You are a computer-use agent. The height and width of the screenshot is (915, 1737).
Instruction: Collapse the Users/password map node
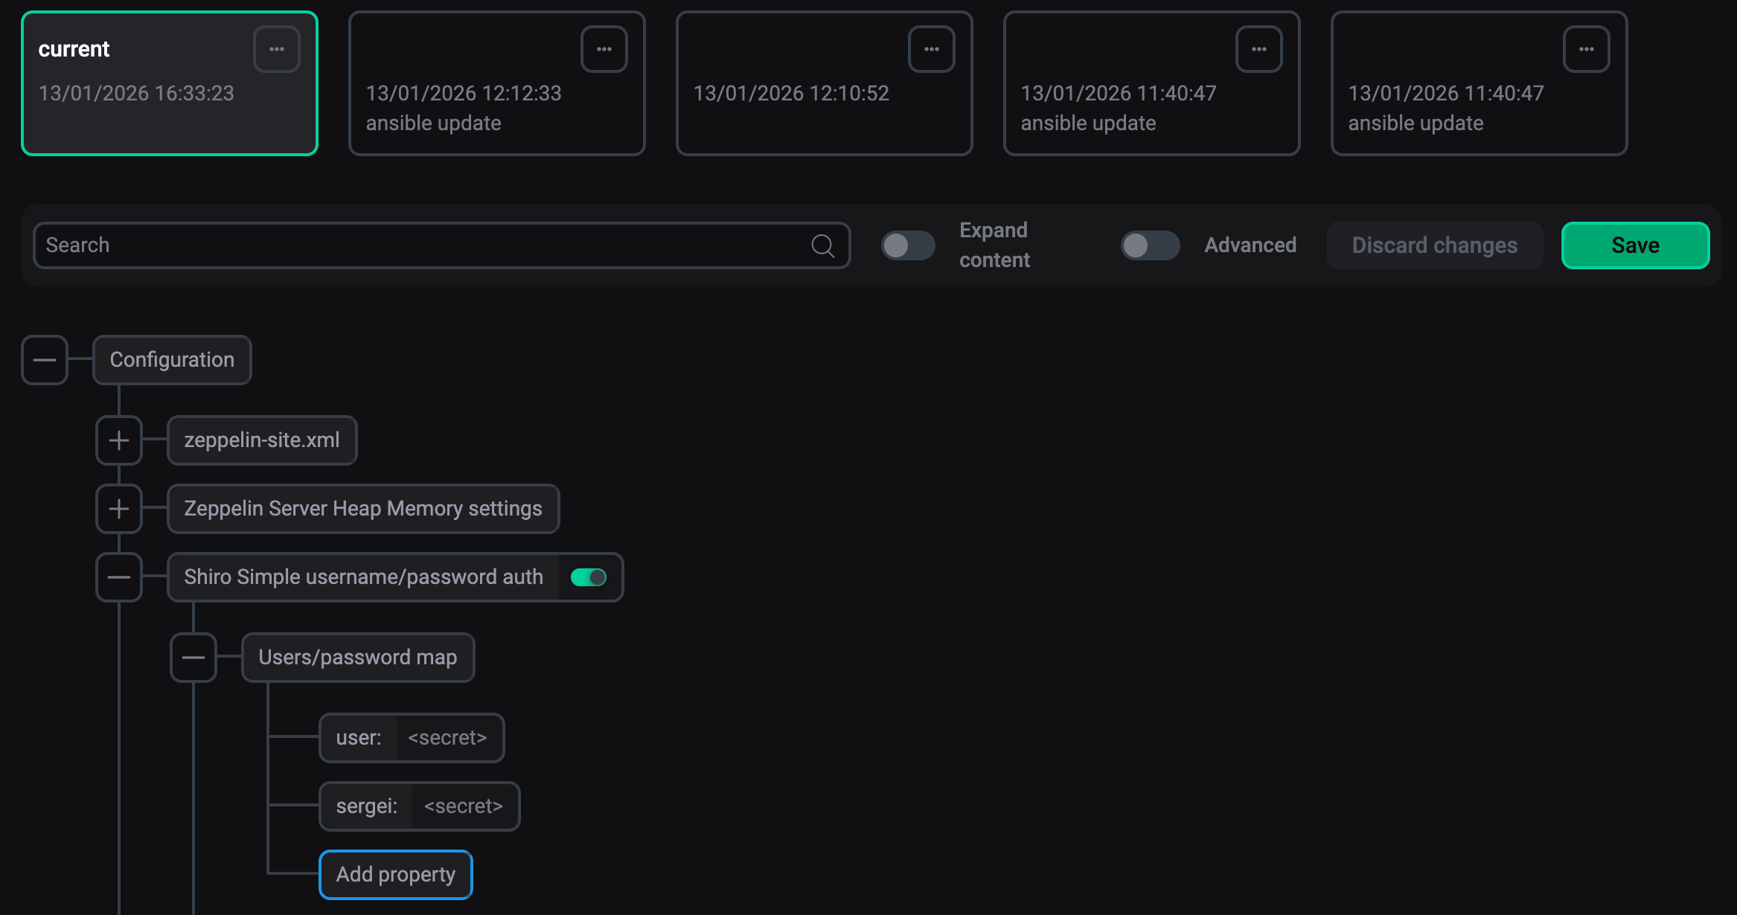(x=194, y=657)
